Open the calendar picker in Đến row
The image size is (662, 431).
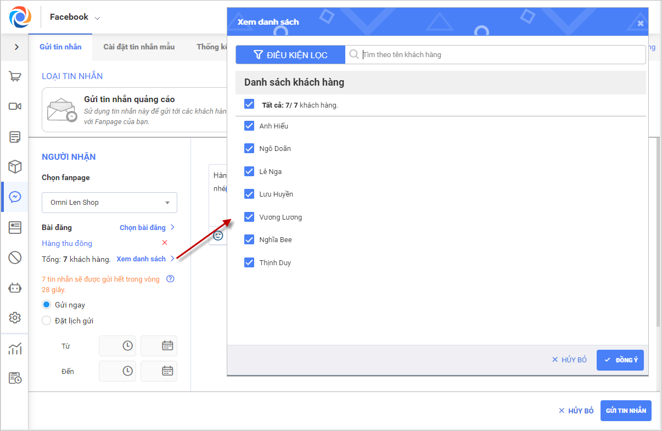[x=167, y=371]
